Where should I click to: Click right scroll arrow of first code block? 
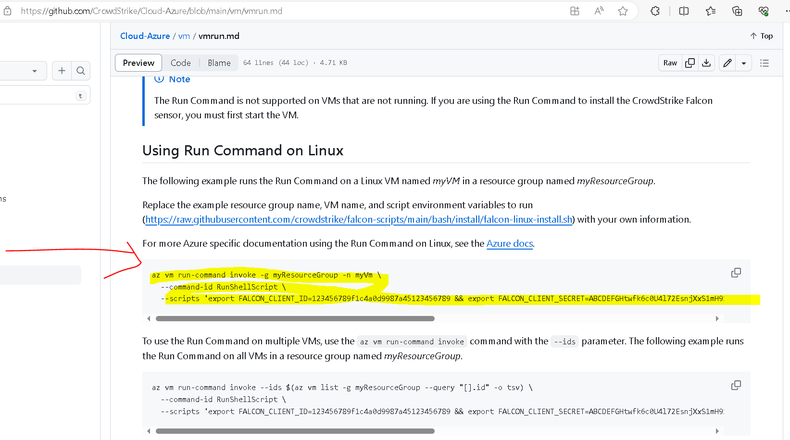[717, 318]
